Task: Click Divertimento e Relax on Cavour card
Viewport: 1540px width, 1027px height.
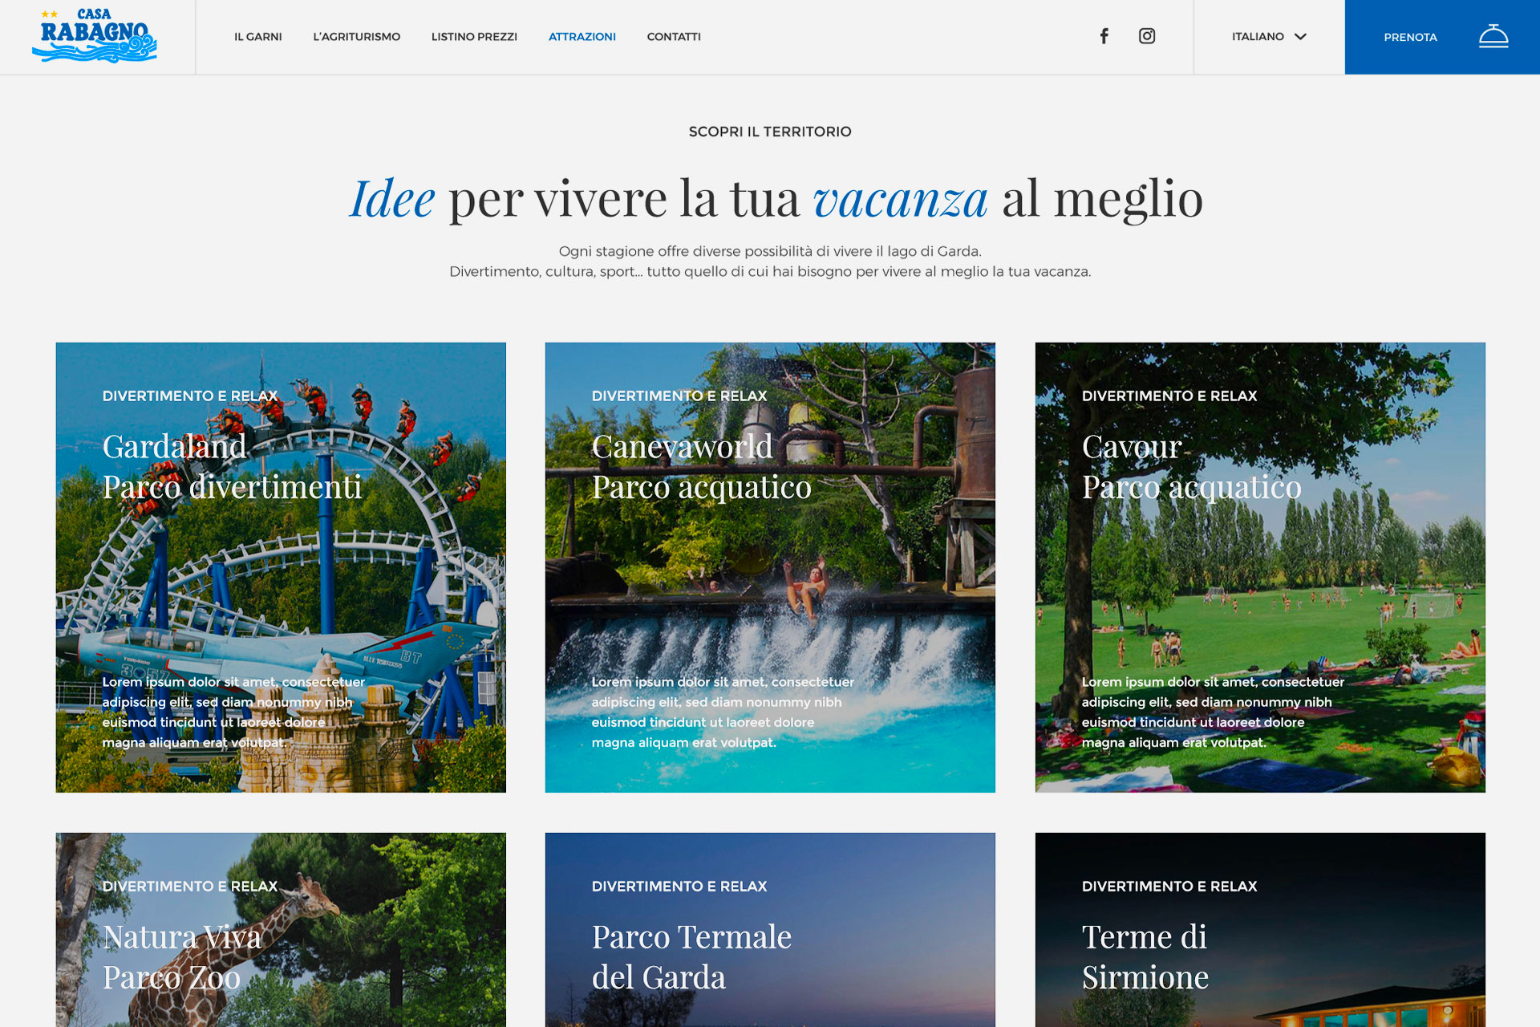Action: pyautogui.click(x=1169, y=396)
